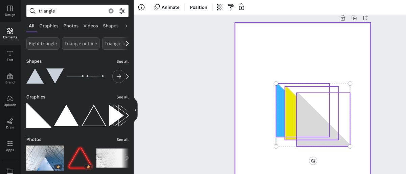This screenshot has height=174, width=406.
Task: Click the lock icon in top toolbar
Action: [x=241, y=7]
